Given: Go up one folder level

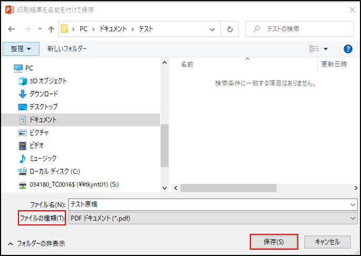Looking at the screenshot, I should [x=51, y=29].
